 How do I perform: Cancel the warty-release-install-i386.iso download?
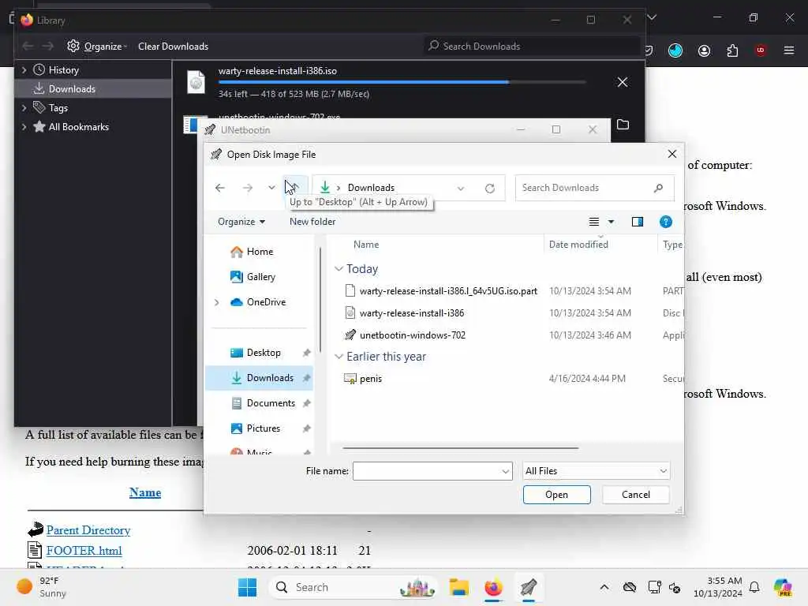[623, 82]
